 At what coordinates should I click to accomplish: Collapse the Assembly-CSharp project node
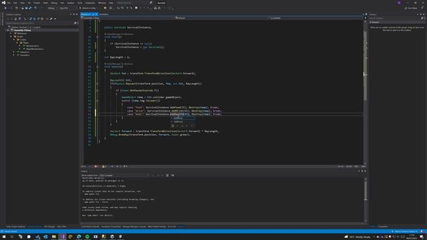pos(8,30)
